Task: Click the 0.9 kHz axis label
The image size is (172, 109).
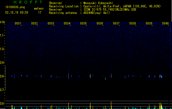Action: pos(2,63)
